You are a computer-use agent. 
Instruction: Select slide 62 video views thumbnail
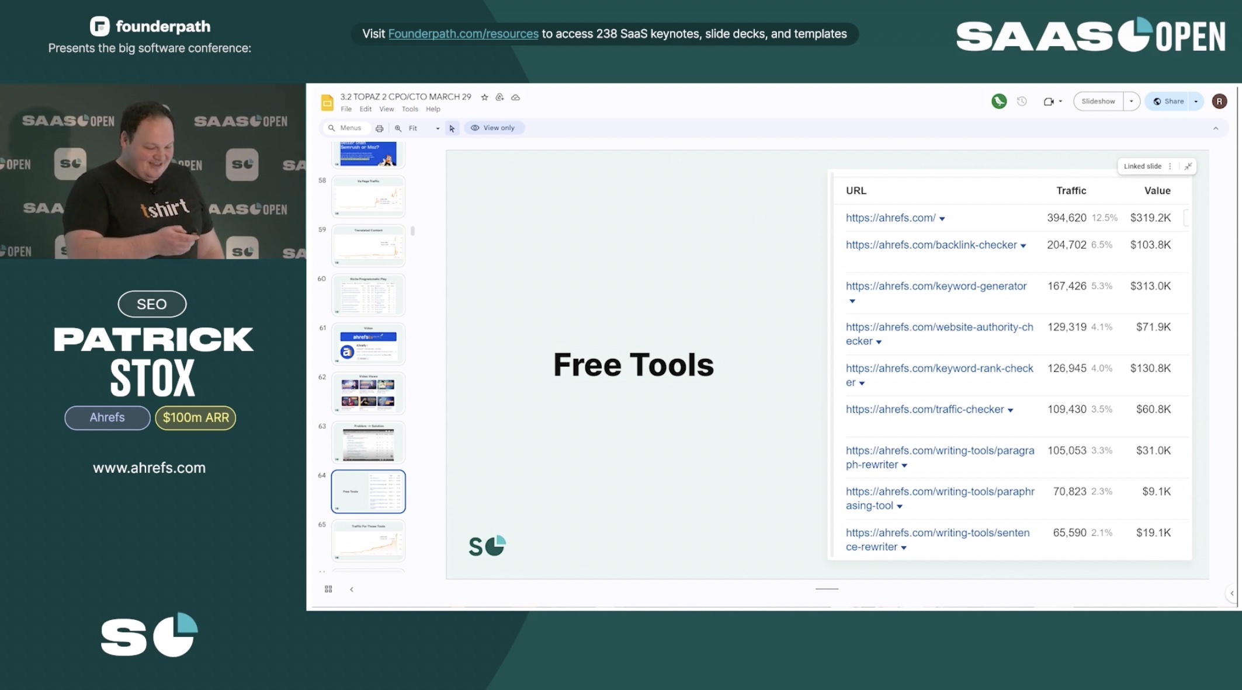coord(368,393)
